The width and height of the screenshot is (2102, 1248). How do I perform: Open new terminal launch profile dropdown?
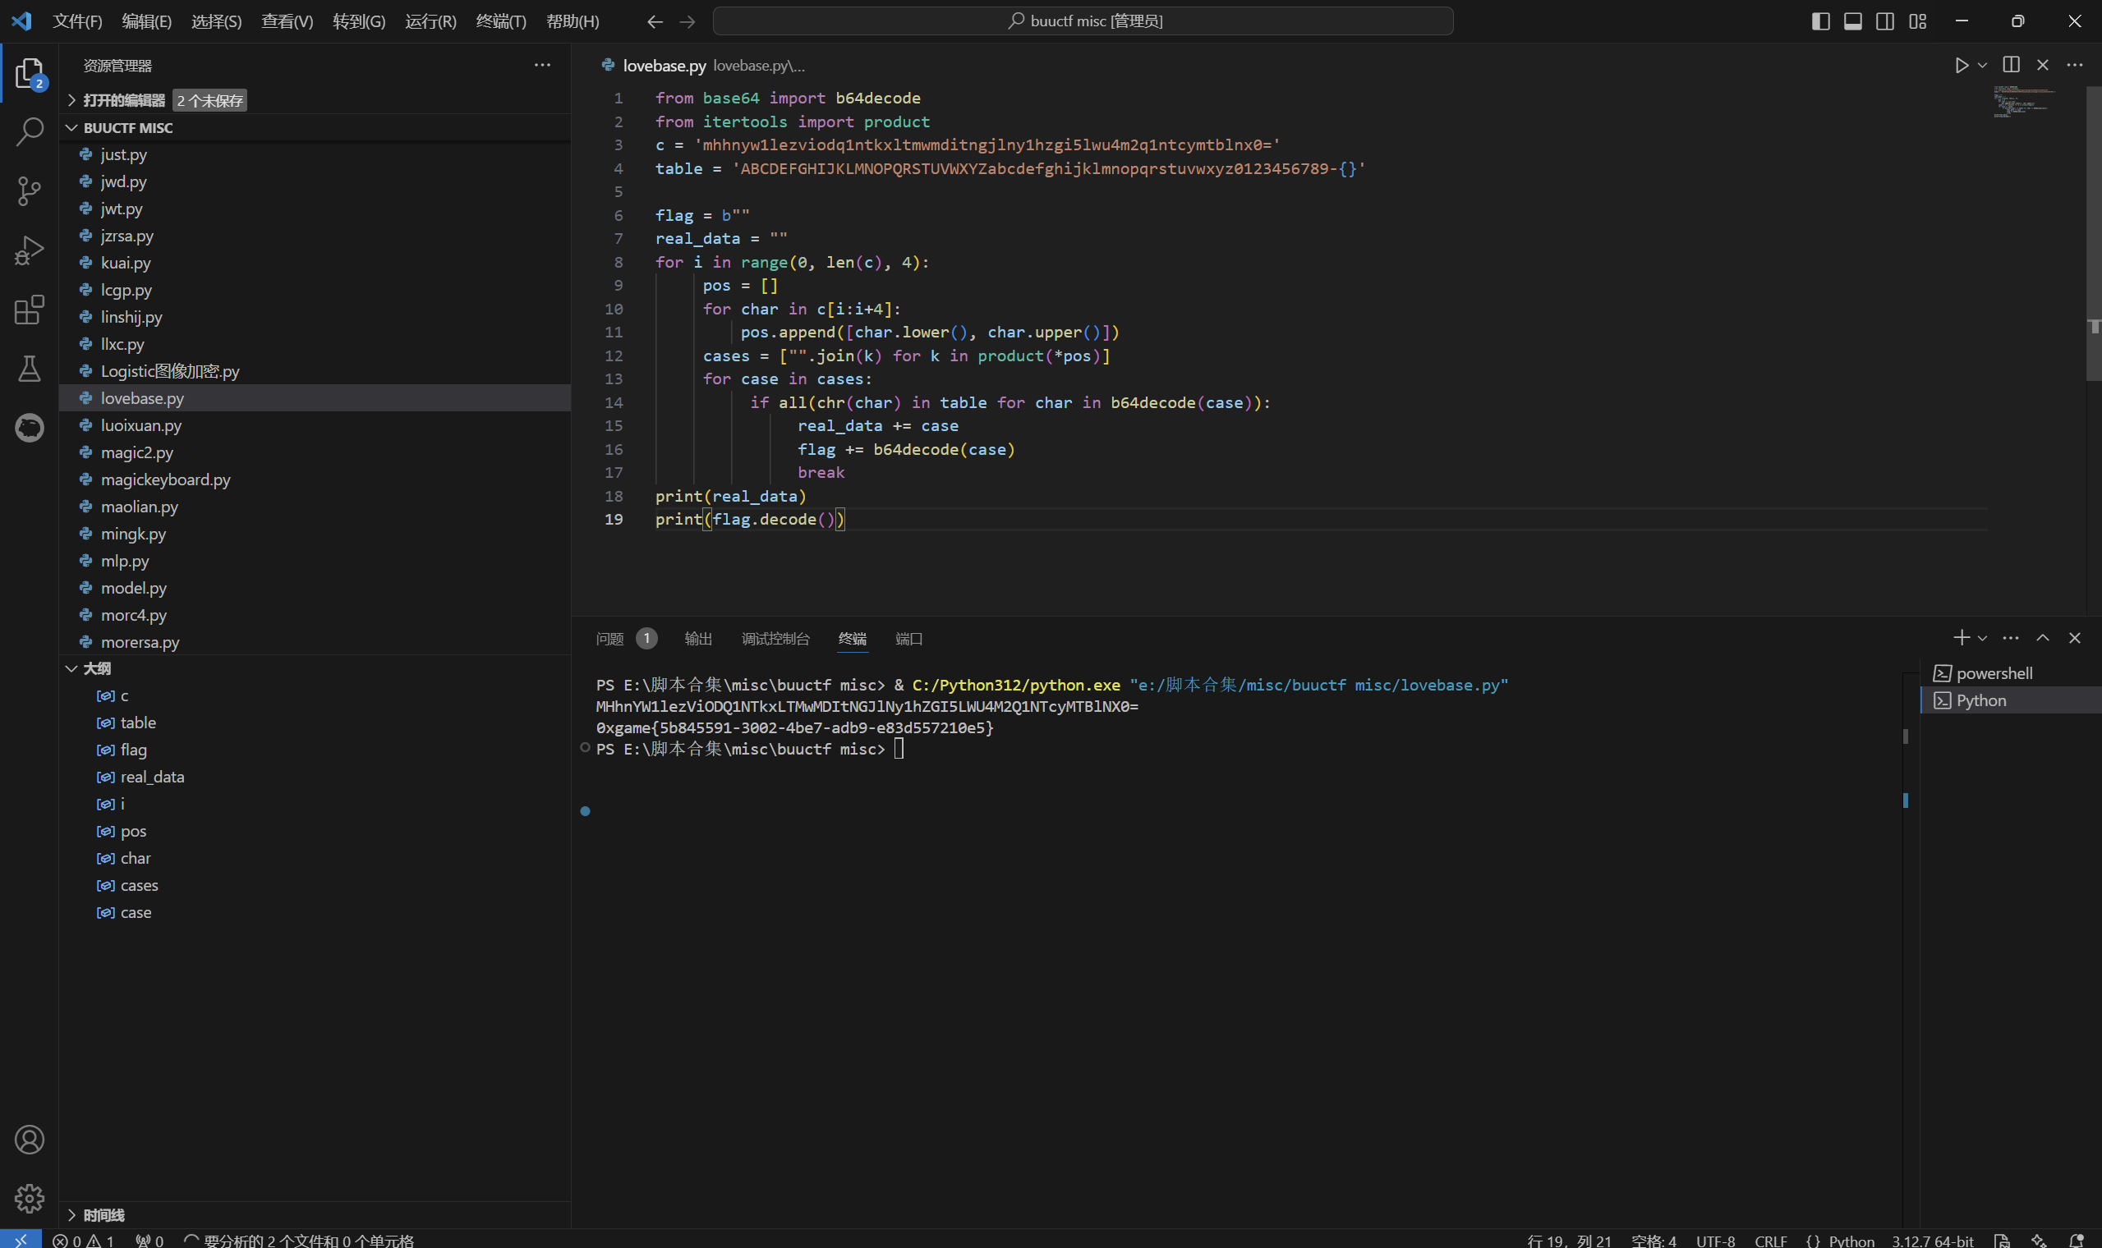pos(1983,638)
